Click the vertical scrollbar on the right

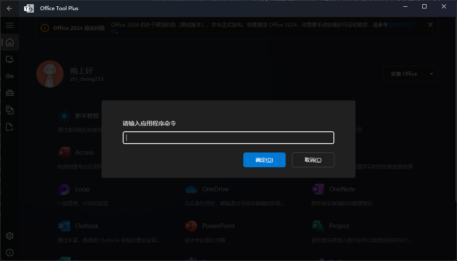coord(455,109)
